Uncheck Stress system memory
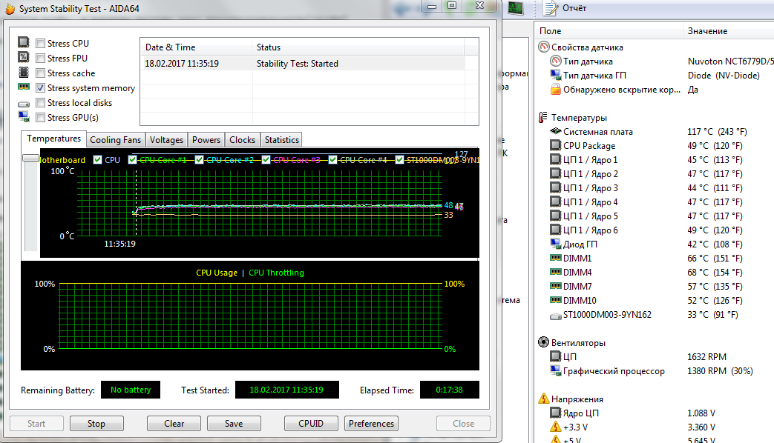The image size is (774, 443). click(41, 87)
